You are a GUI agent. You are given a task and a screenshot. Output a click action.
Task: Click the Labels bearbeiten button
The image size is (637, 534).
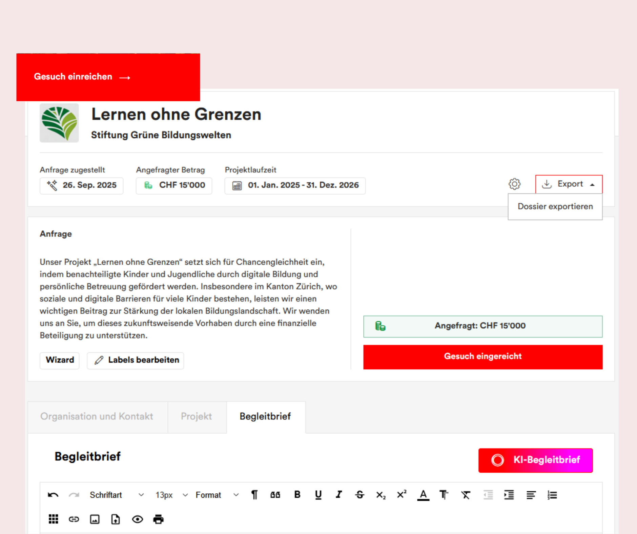tap(136, 360)
